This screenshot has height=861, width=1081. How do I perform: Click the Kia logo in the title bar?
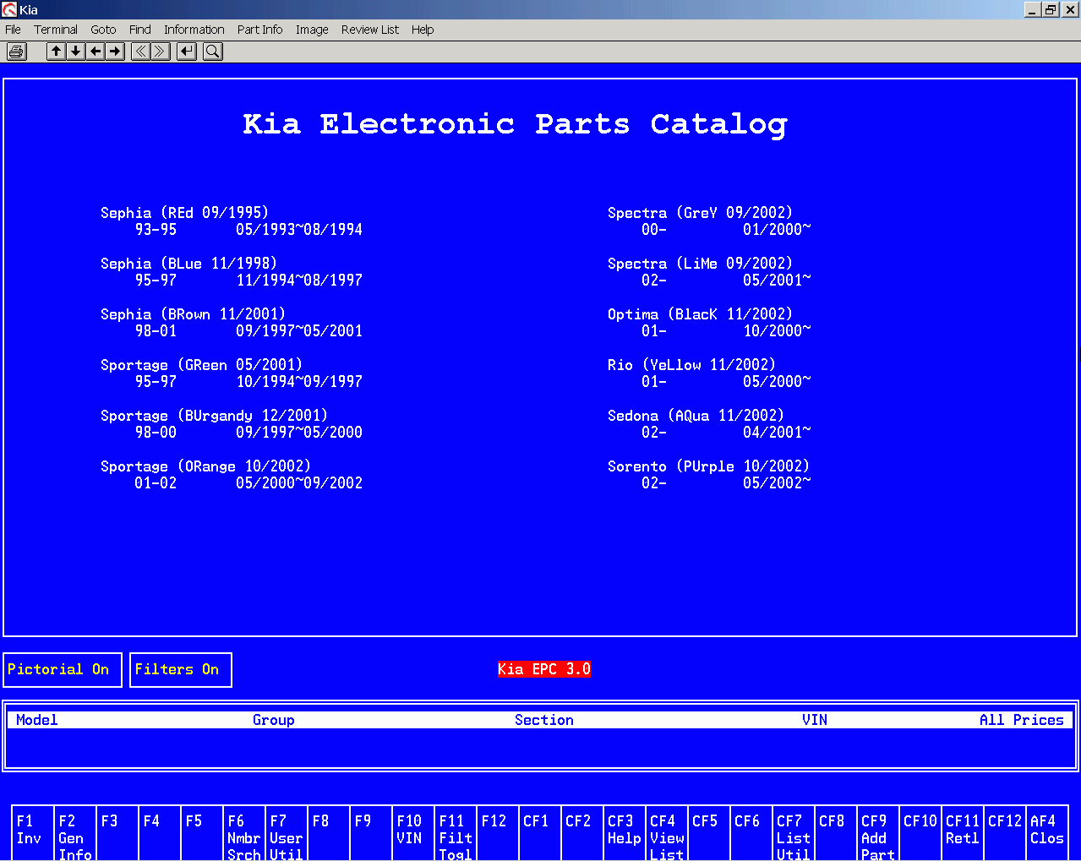pyautogui.click(x=9, y=9)
